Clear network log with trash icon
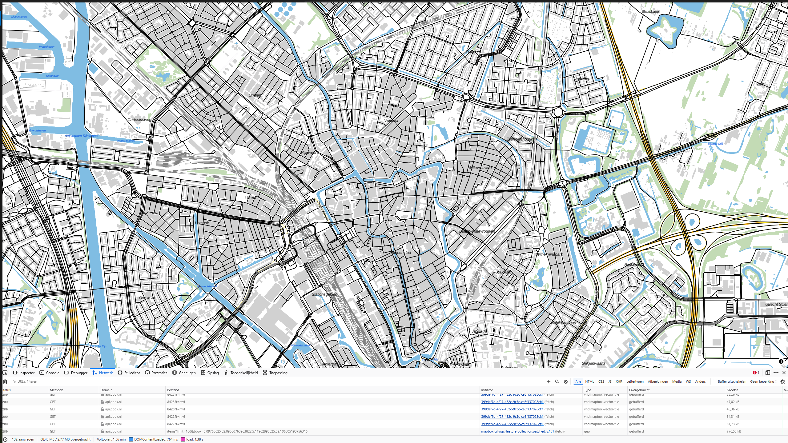 [x=5, y=381]
